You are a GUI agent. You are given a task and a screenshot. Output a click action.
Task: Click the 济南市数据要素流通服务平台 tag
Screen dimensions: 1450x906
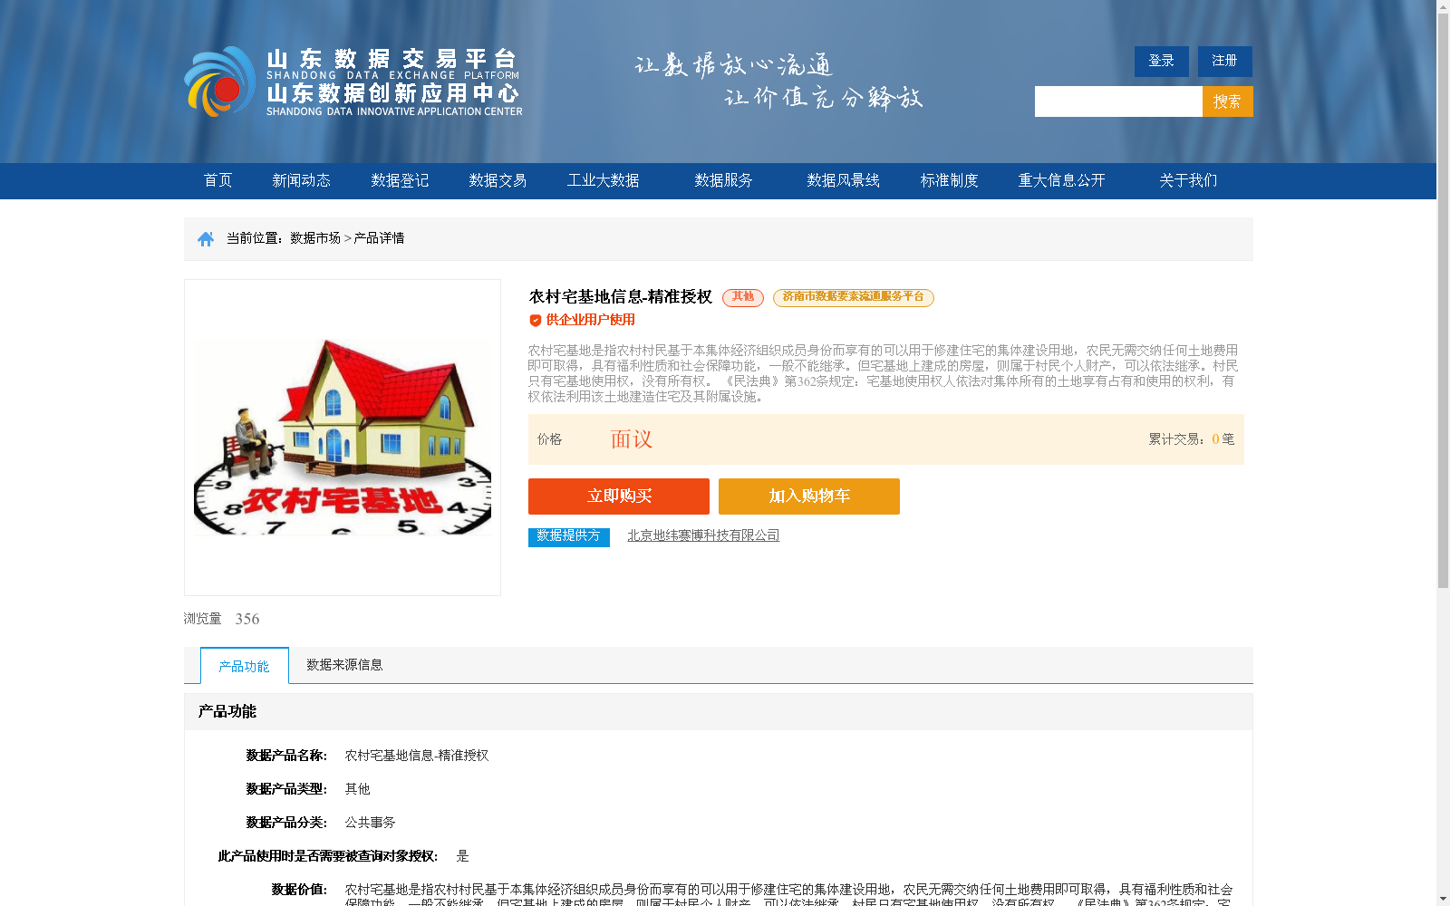[854, 297]
